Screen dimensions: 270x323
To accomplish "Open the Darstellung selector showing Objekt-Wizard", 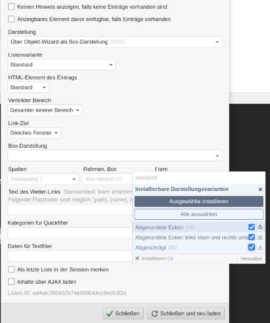I will point(217,42).
